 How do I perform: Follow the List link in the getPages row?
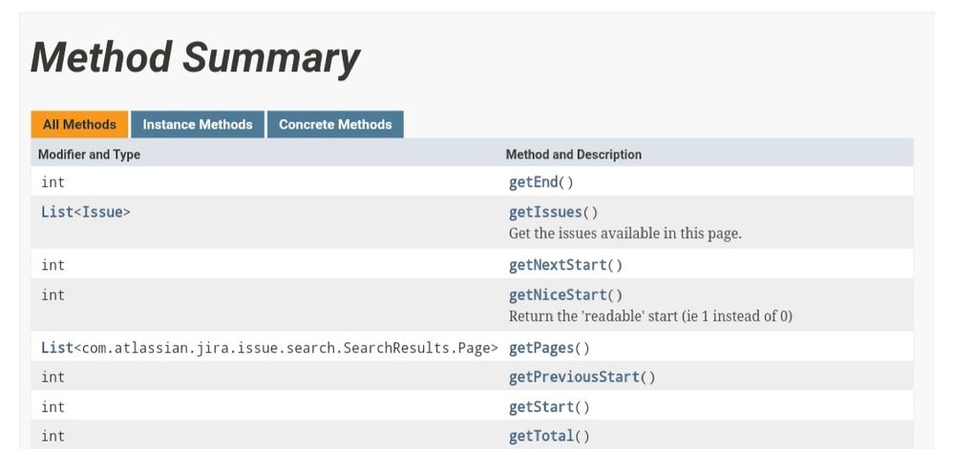coord(57,348)
